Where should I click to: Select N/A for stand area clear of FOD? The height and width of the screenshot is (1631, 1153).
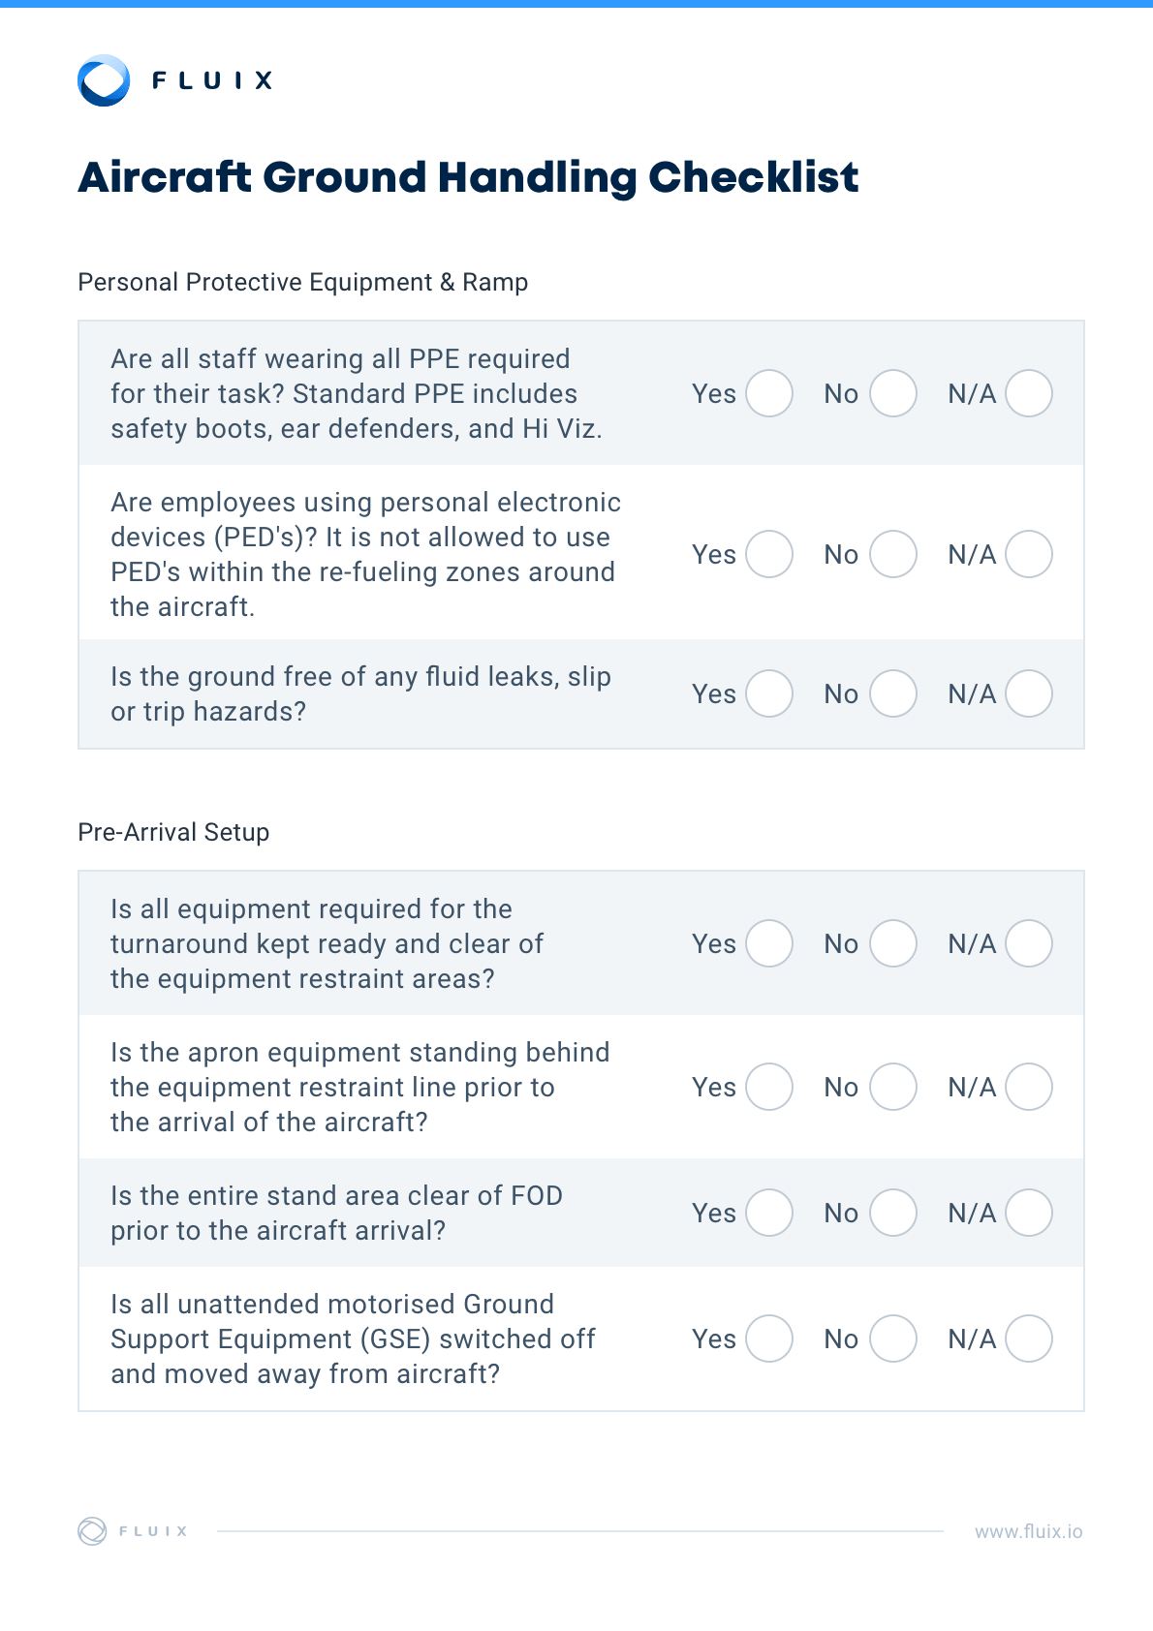point(1028,1213)
